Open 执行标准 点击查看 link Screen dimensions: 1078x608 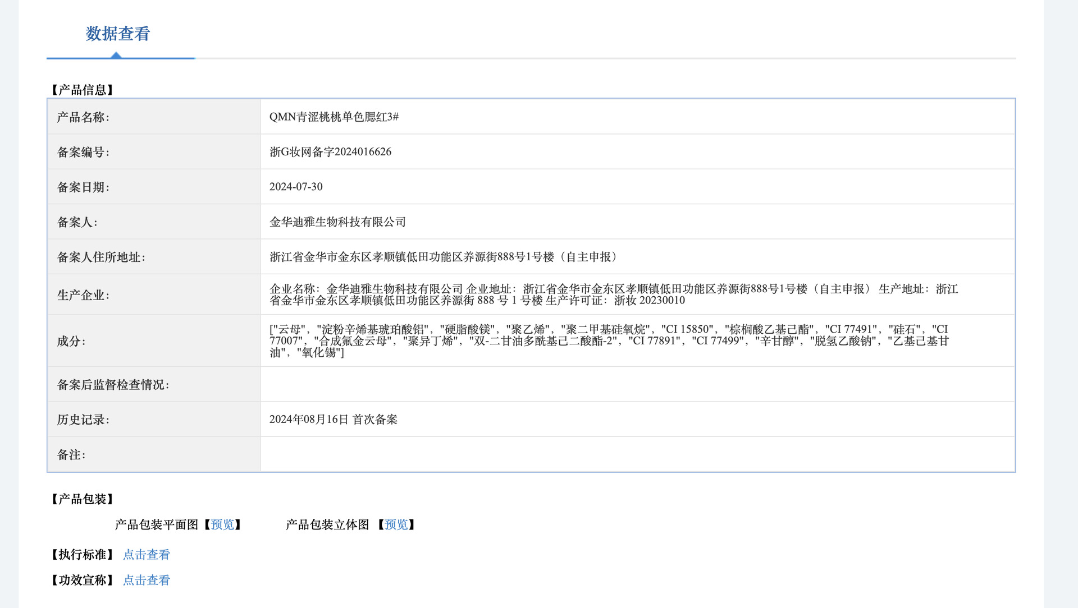(147, 555)
